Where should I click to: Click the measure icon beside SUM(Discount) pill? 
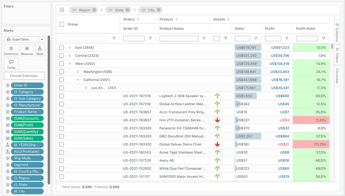point(8,118)
